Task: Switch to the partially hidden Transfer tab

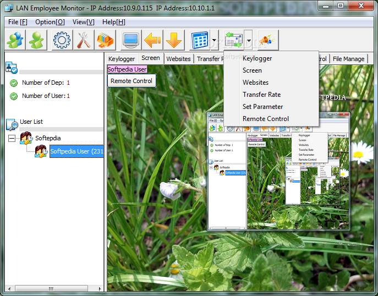Action: [209, 59]
